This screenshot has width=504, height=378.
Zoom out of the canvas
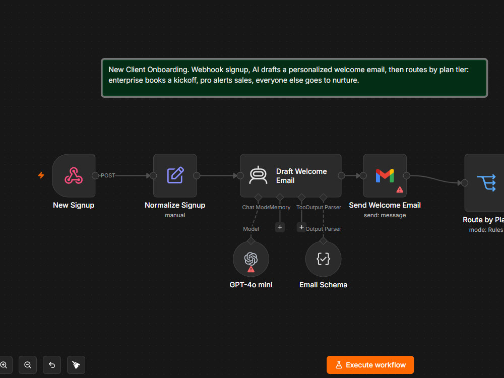[28, 365]
